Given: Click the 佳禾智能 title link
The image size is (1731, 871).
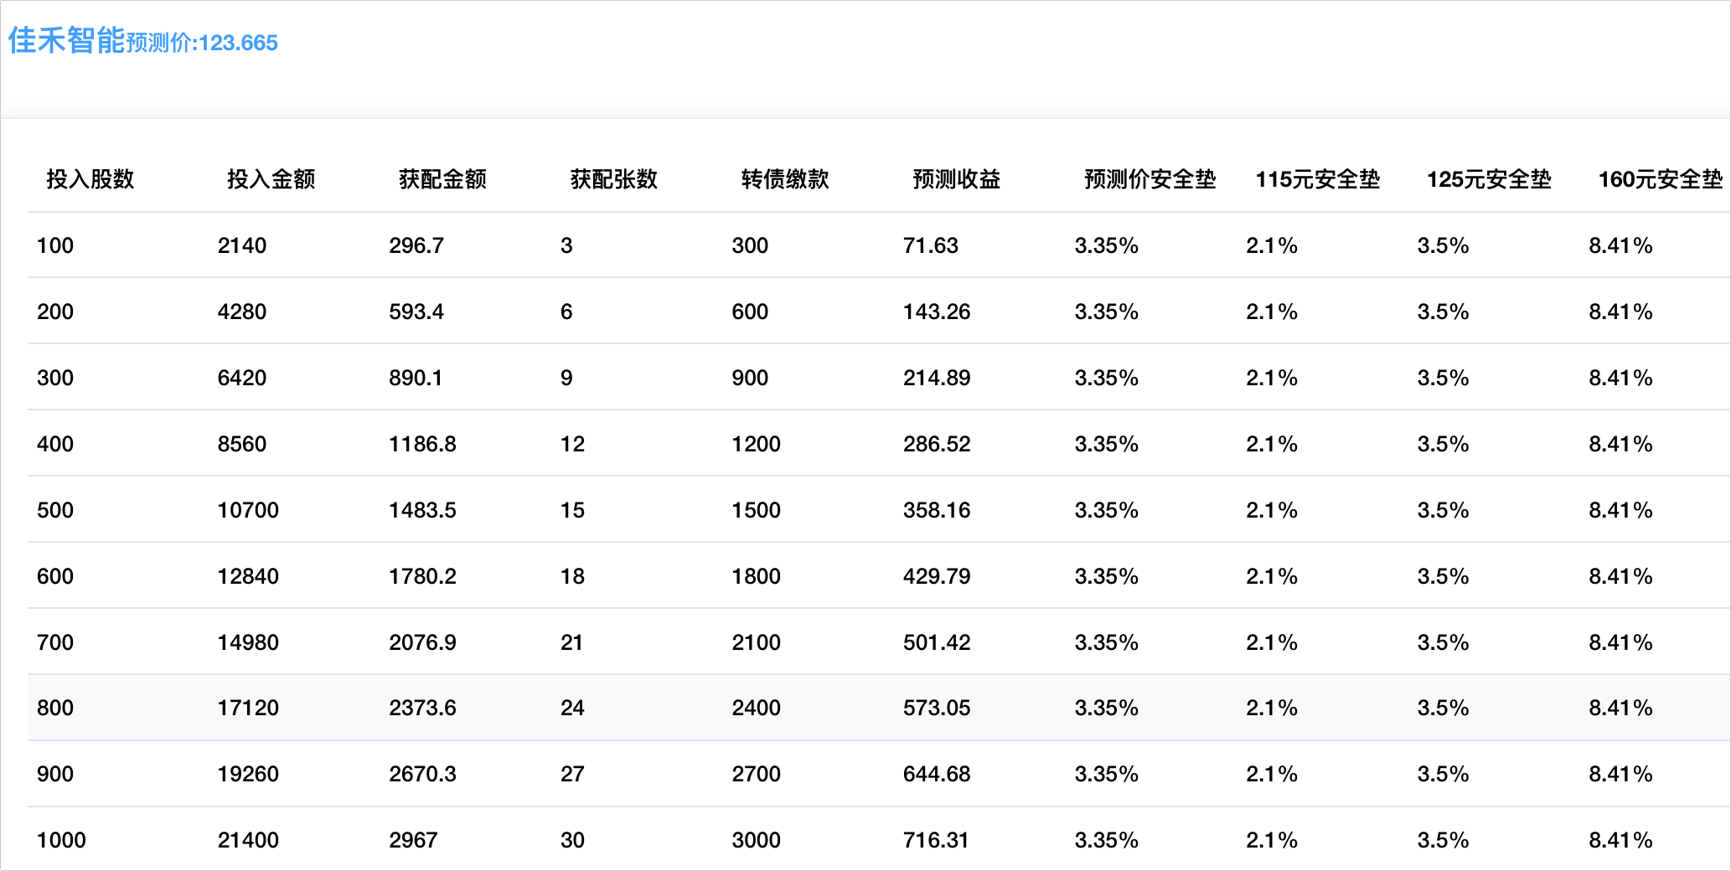Looking at the screenshot, I should pyautogui.click(x=66, y=40).
